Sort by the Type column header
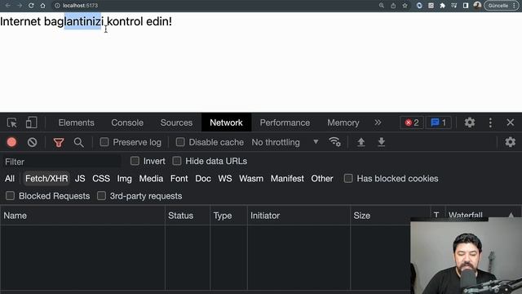522x294 pixels. 228,216
